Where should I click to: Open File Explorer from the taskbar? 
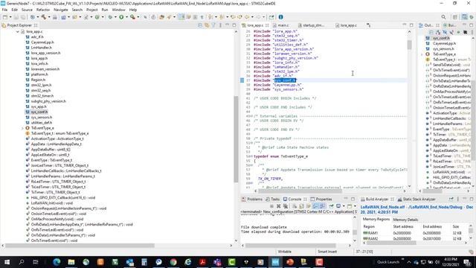pos(71,262)
